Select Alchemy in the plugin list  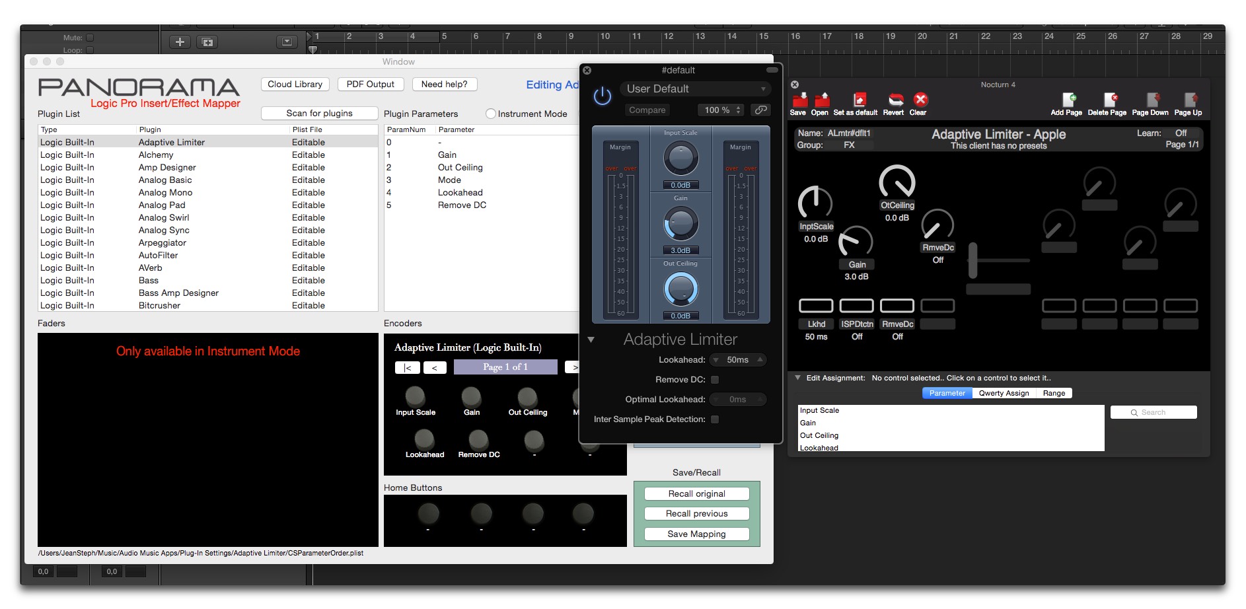coord(156,155)
